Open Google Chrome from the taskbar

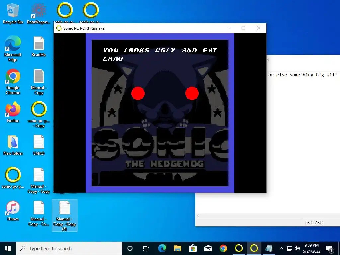223,248
